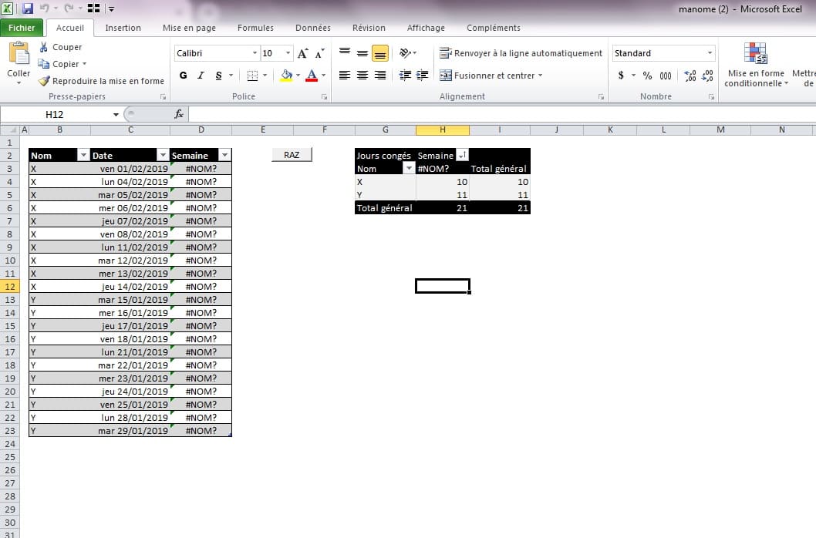Open the Nombre group dialog launcher
The image size is (816, 538).
711,97
